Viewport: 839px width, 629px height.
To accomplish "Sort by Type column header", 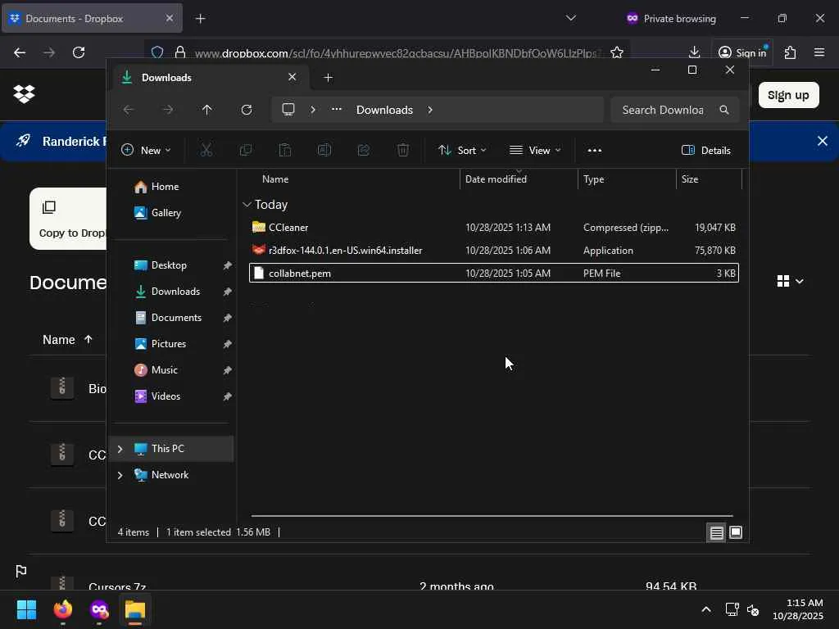I will pos(627,179).
